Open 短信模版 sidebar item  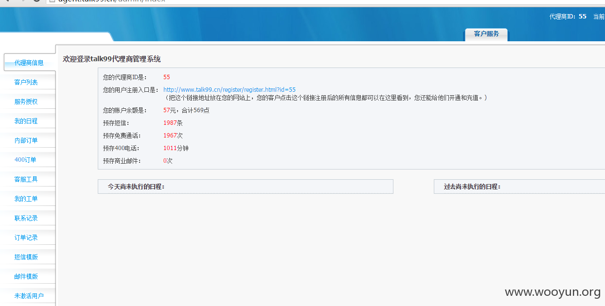[x=26, y=257]
